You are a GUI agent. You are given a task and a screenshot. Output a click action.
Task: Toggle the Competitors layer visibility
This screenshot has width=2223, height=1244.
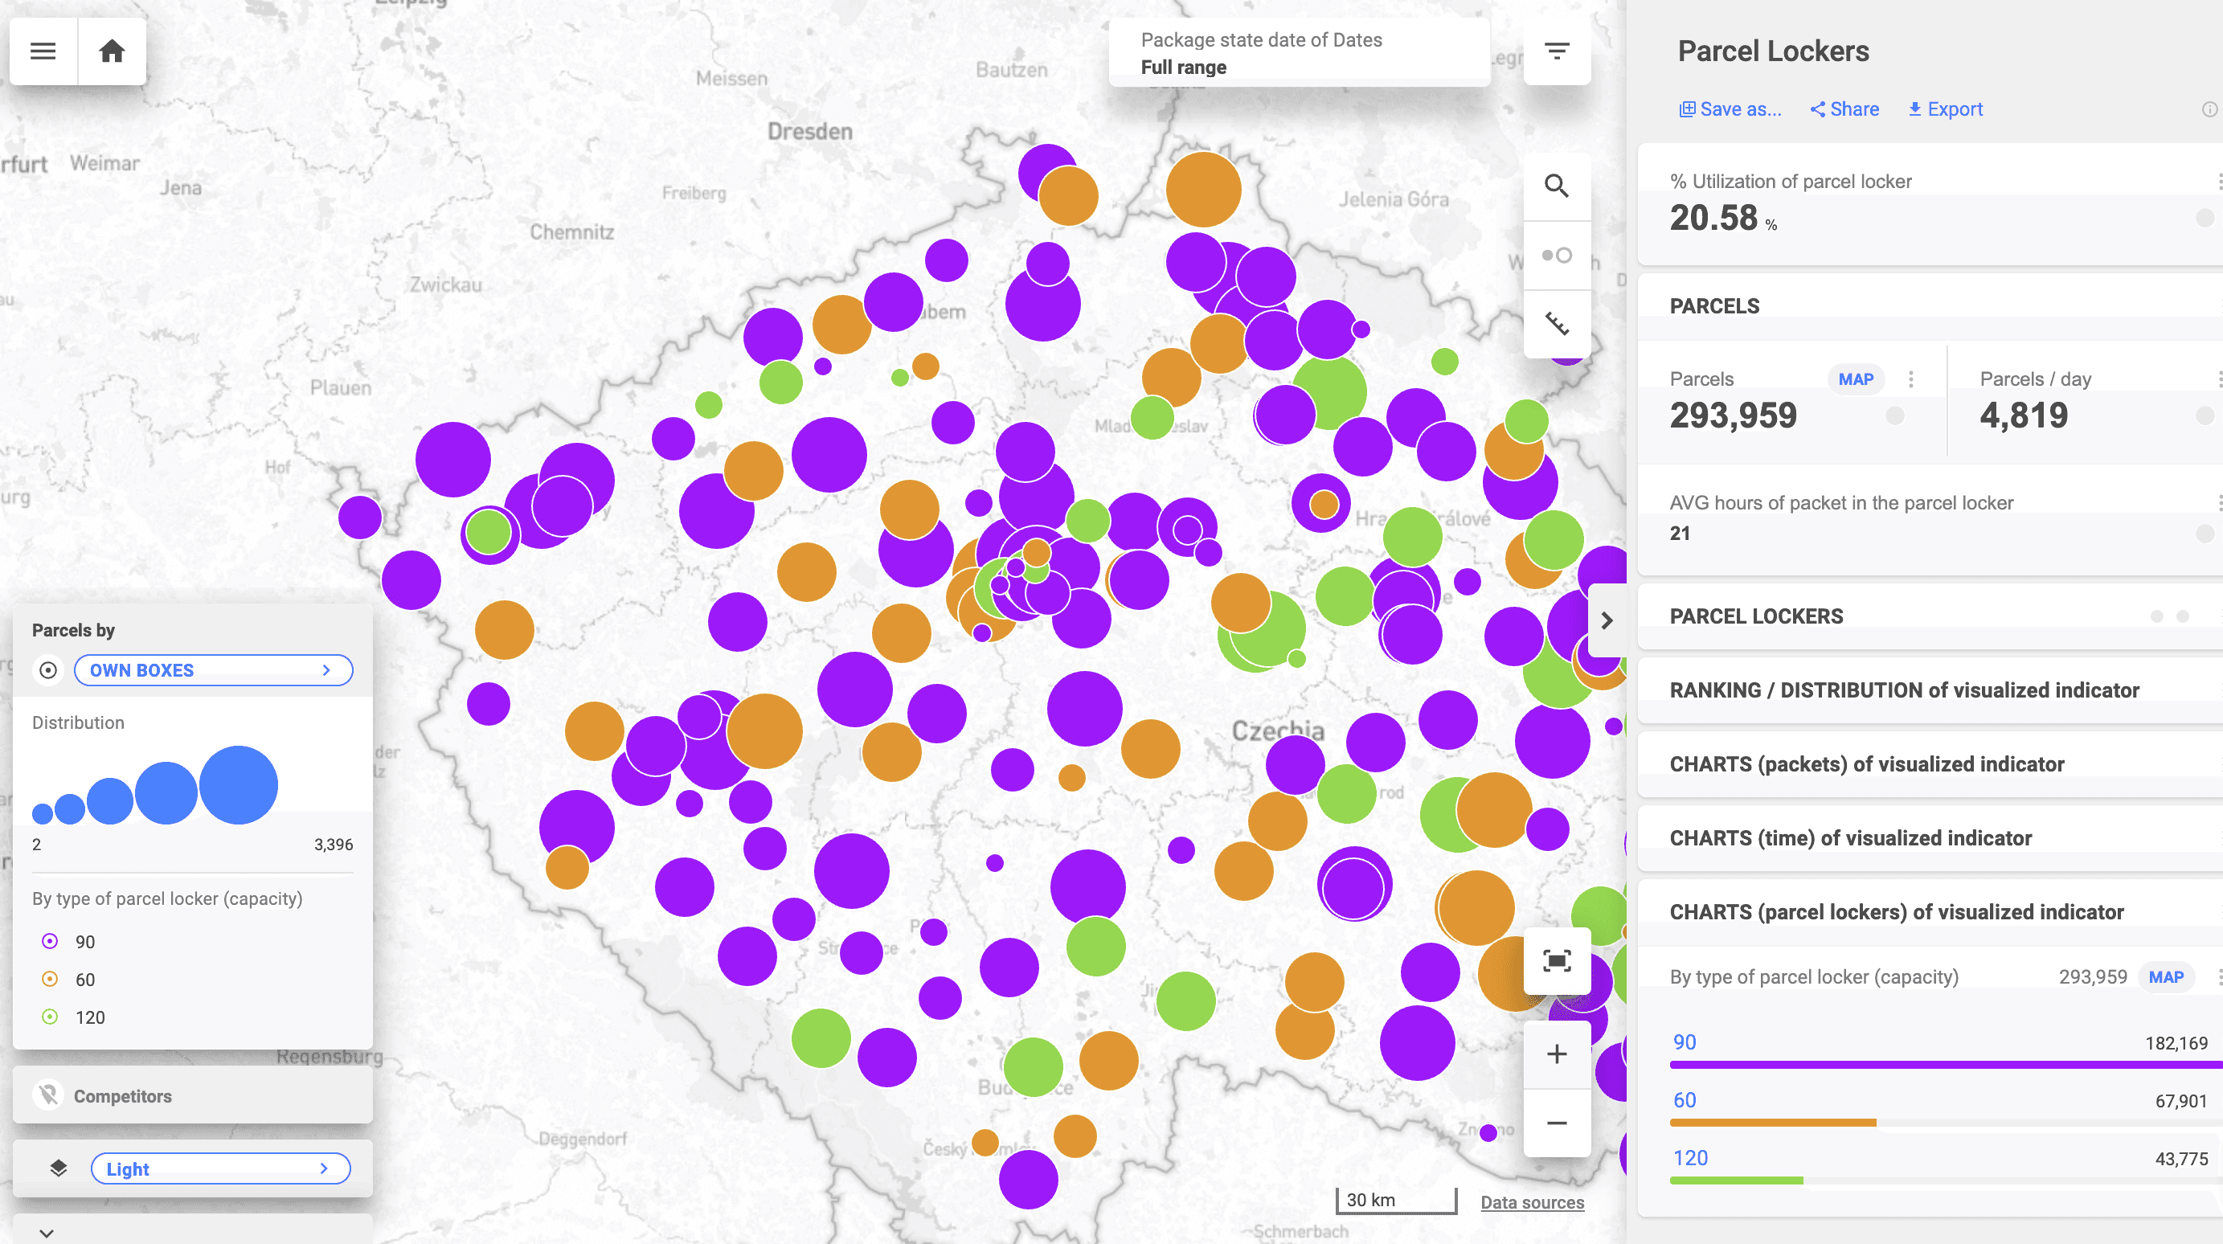[x=49, y=1095]
